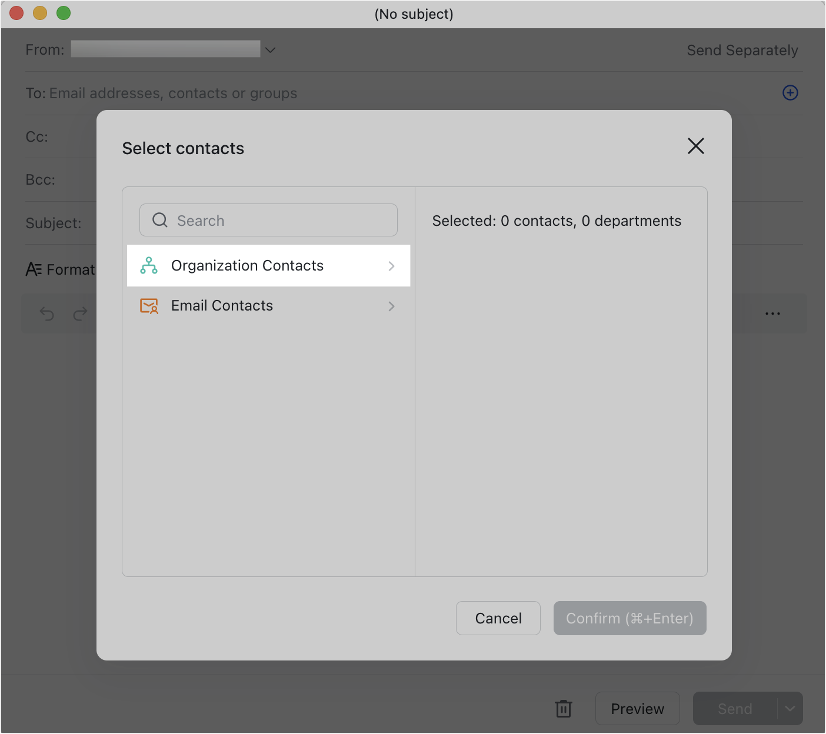The height and width of the screenshot is (734, 826).
Task: Click the undo arrow icon
Action: (46, 313)
